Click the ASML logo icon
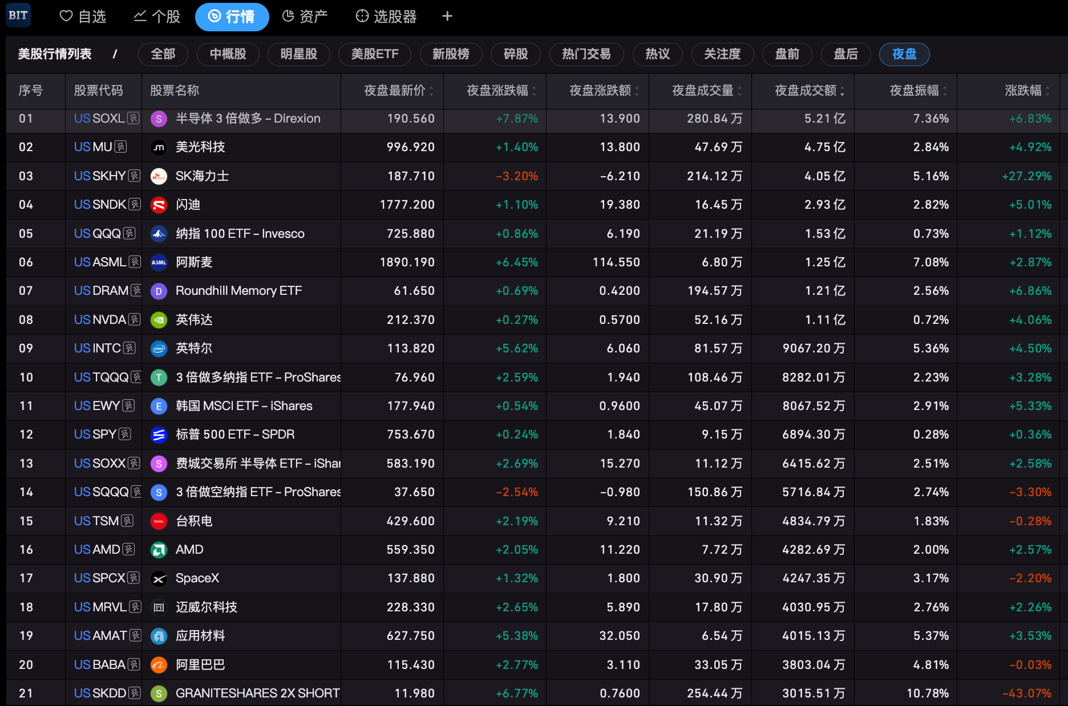 pyautogui.click(x=159, y=262)
